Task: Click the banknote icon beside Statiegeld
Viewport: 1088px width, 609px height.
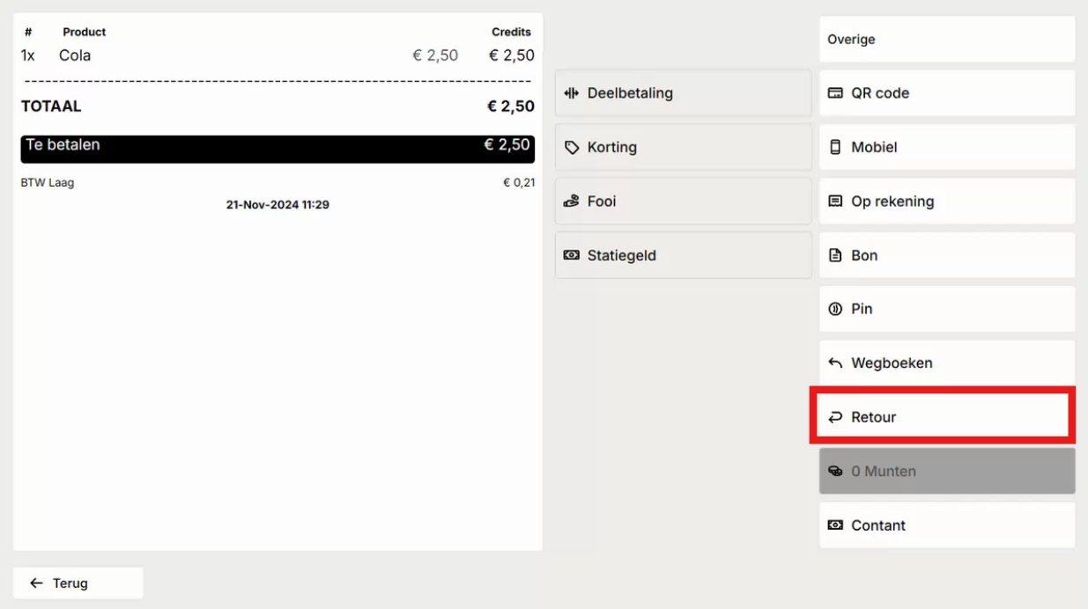Action: (572, 256)
